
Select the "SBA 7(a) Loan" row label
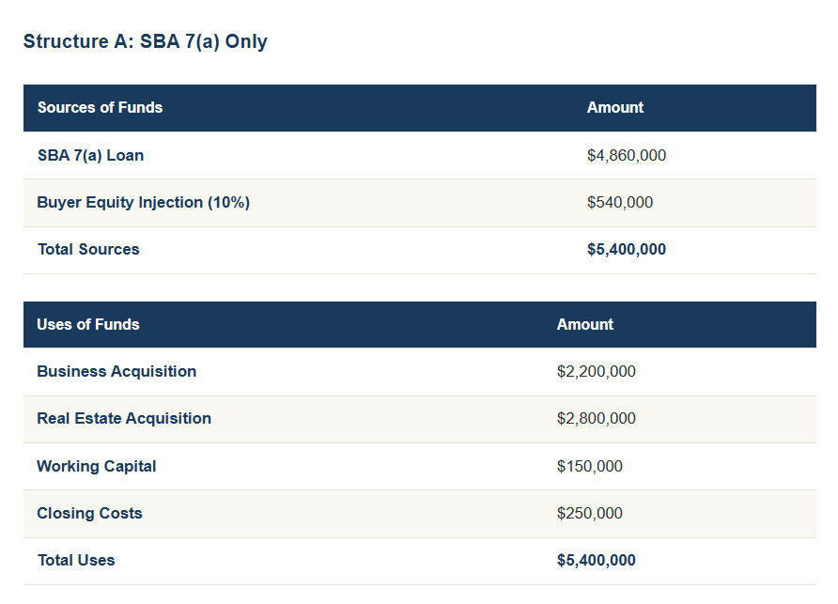click(x=90, y=155)
